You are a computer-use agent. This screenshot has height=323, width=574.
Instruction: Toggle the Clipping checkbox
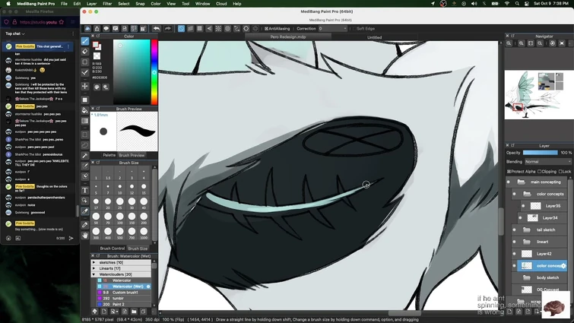click(x=541, y=172)
